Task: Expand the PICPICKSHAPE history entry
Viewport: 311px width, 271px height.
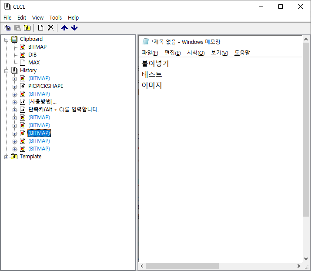Action: coord(14,87)
